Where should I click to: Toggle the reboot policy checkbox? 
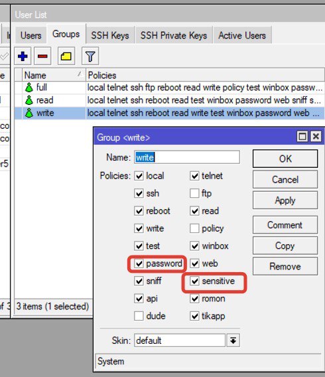coord(139,211)
